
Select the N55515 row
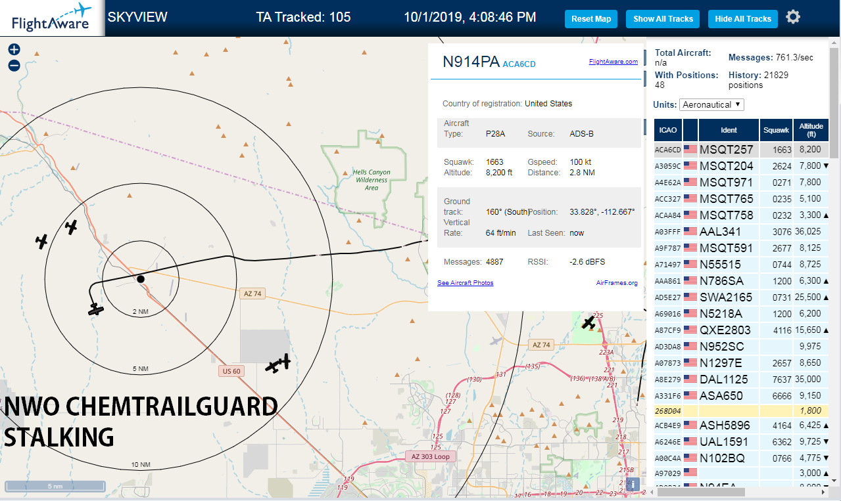741,265
